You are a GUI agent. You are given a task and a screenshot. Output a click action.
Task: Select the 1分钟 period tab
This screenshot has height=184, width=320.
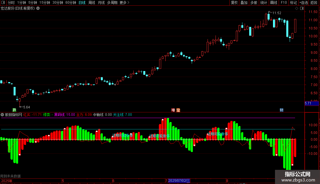(22, 3)
